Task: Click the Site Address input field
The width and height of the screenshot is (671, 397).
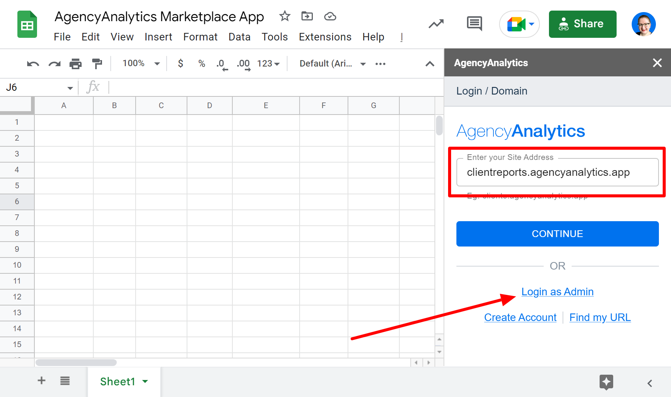Action: coord(557,172)
